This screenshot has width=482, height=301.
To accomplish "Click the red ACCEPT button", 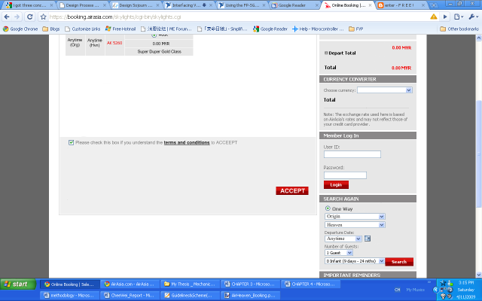I will pos(292,190).
